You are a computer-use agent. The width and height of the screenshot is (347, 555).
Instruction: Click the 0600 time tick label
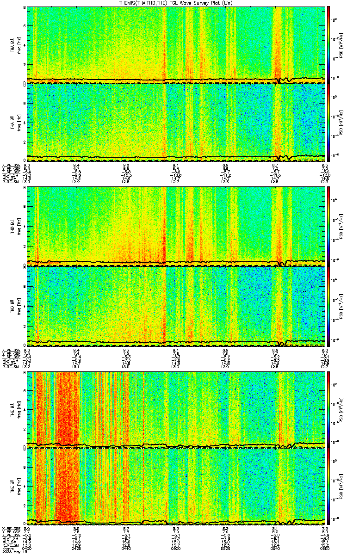coord(325,548)
